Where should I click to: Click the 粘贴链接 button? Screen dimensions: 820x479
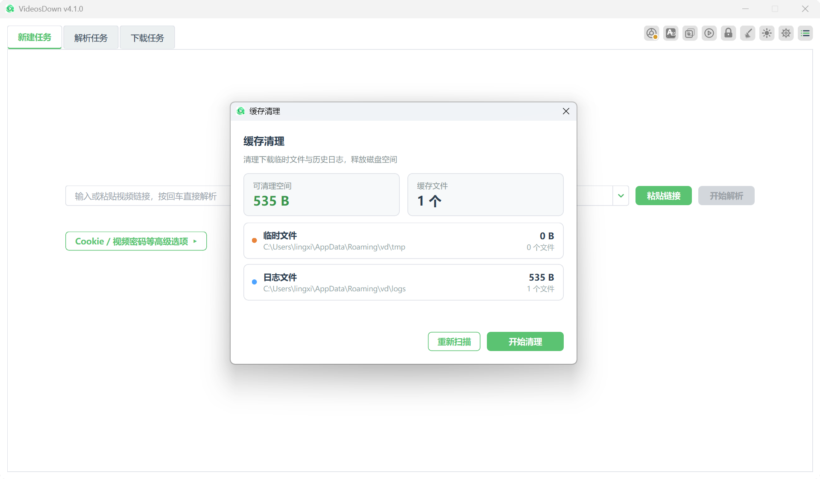coord(663,195)
